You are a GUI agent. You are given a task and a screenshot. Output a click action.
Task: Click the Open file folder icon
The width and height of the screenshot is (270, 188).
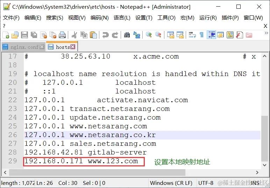pos(15,35)
